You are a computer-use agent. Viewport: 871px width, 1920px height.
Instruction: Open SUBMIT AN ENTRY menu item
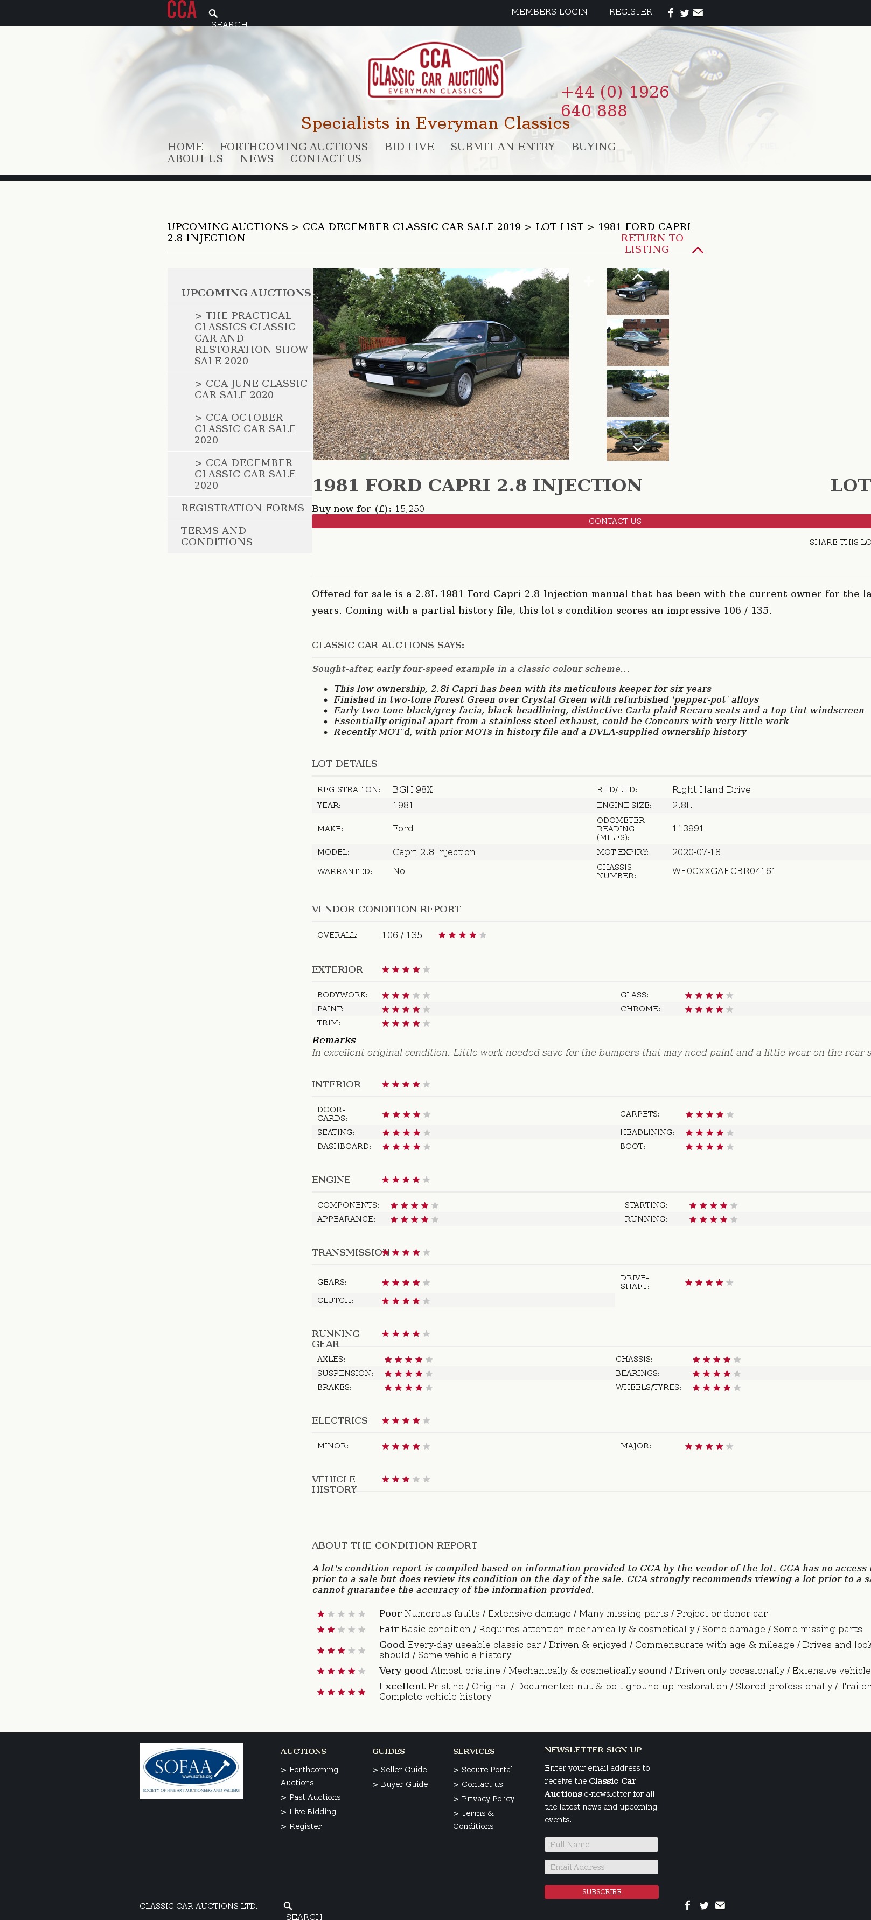pyautogui.click(x=503, y=147)
